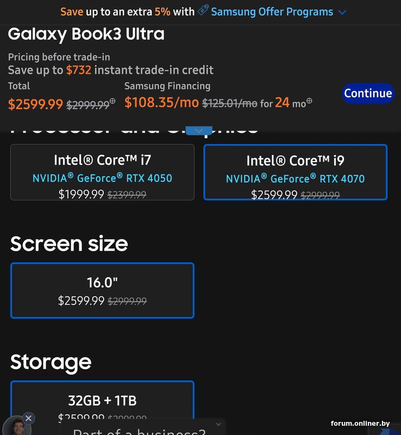Collapse the 'Part of a business?' popup chevron
401x435 pixels.
pos(218,424)
